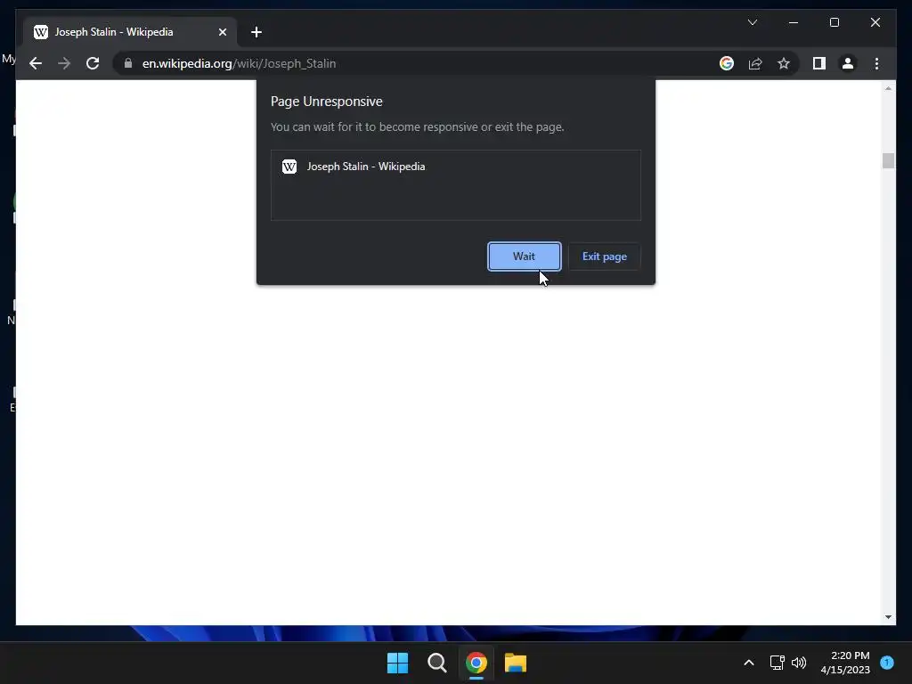Click the volume speaker icon

(x=799, y=663)
